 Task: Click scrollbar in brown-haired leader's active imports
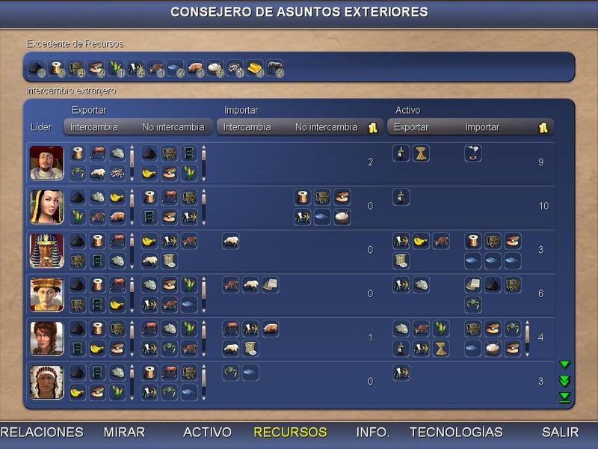[528, 337]
